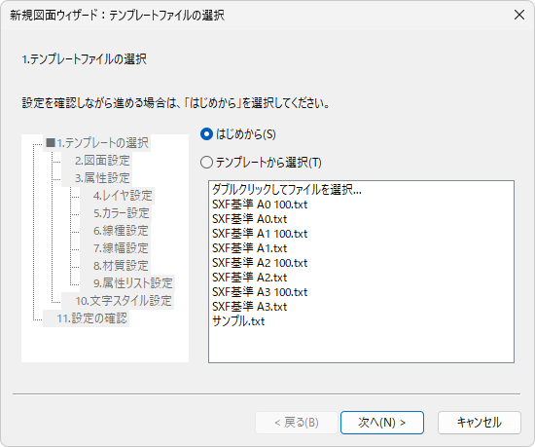
Task: Select tree step 3.属性設定
Action: click(102, 178)
